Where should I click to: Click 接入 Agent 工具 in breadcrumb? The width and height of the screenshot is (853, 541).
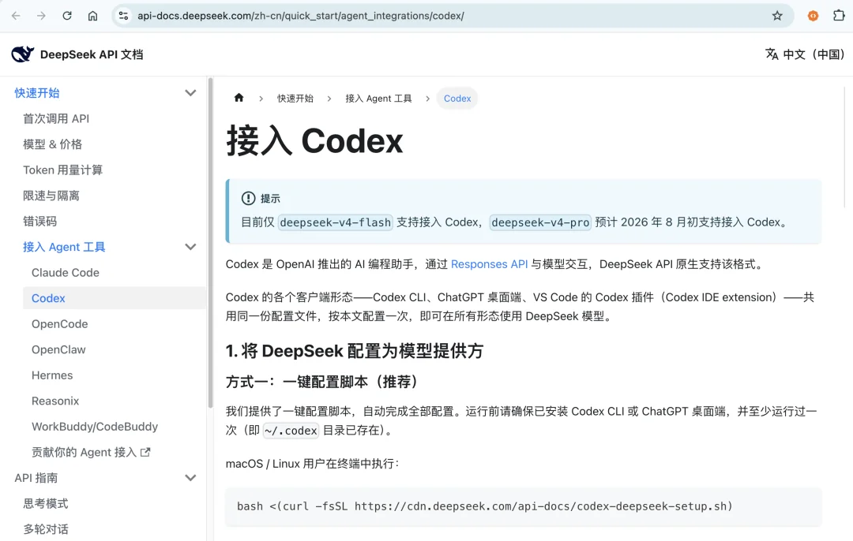tap(378, 99)
